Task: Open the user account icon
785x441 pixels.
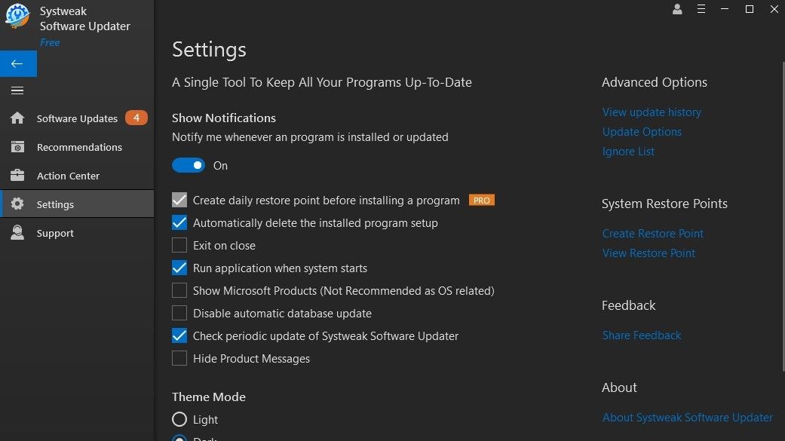Action: pos(676,10)
